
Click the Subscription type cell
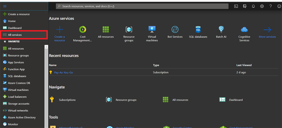pos(161,73)
